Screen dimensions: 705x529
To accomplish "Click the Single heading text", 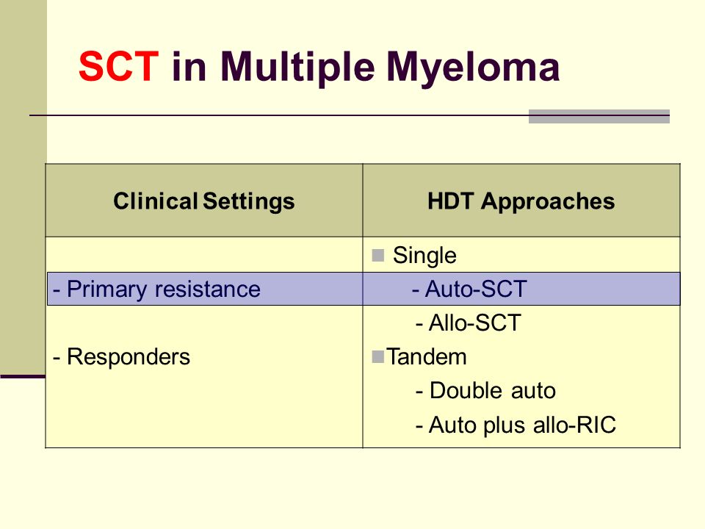I will [x=424, y=256].
